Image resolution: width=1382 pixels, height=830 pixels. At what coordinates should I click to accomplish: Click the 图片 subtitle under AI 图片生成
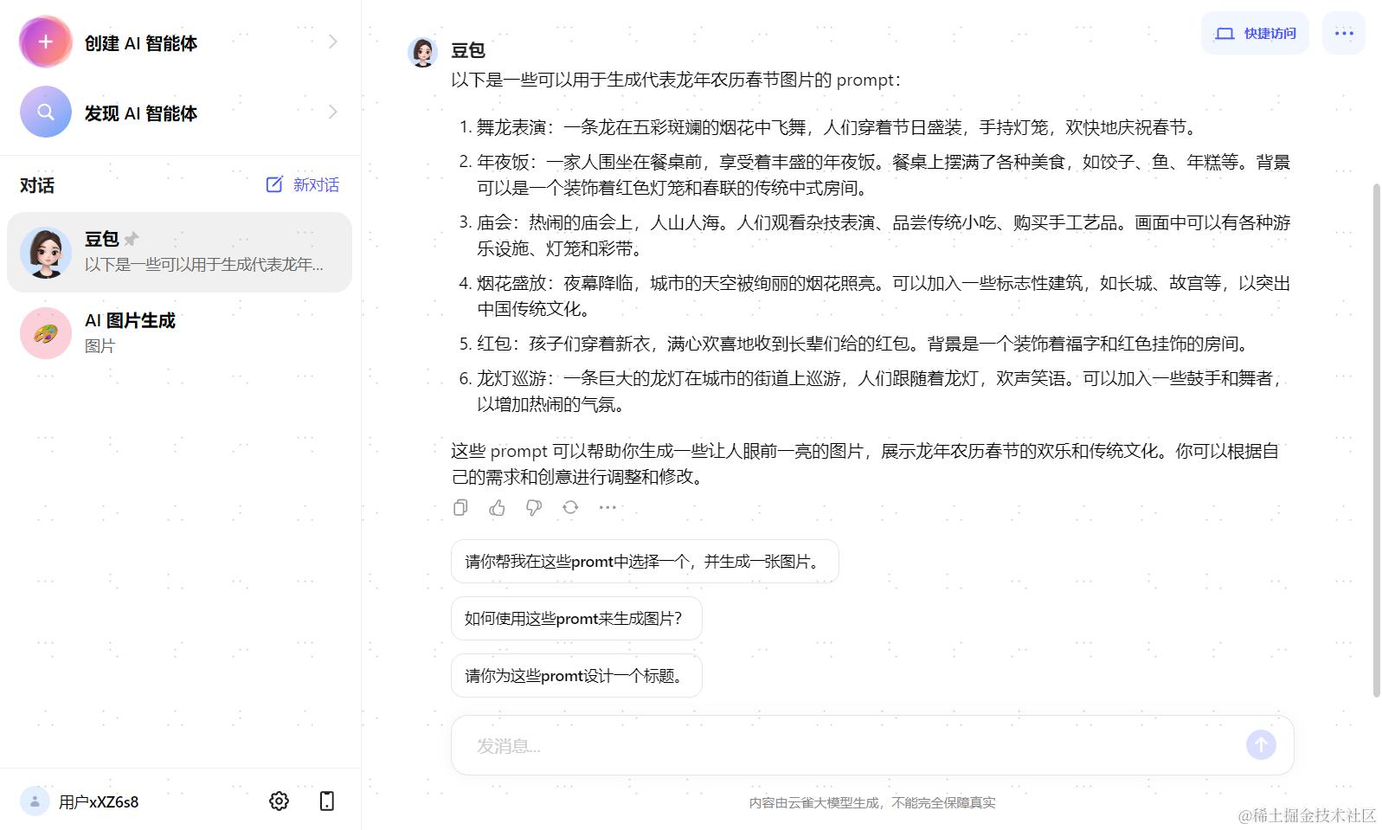pos(100,345)
